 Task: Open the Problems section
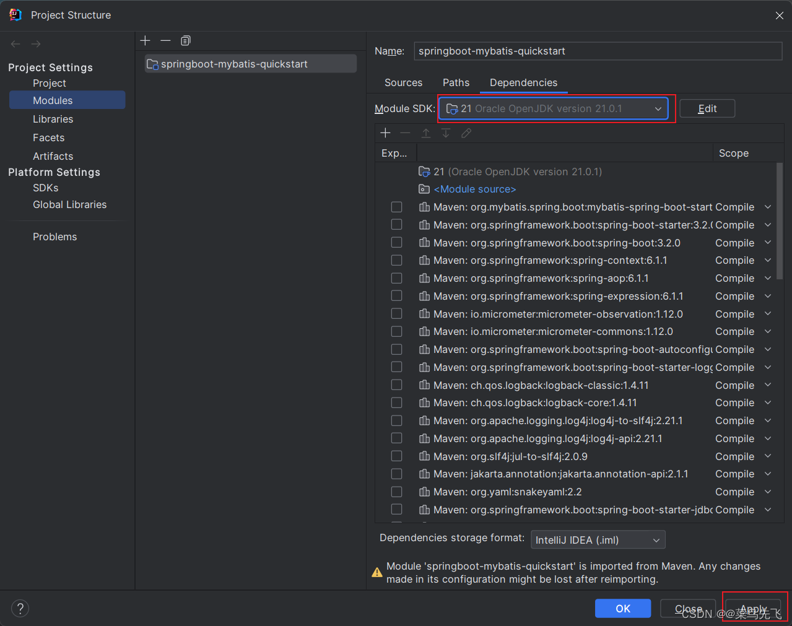pyautogui.click(x=54, y=237)
